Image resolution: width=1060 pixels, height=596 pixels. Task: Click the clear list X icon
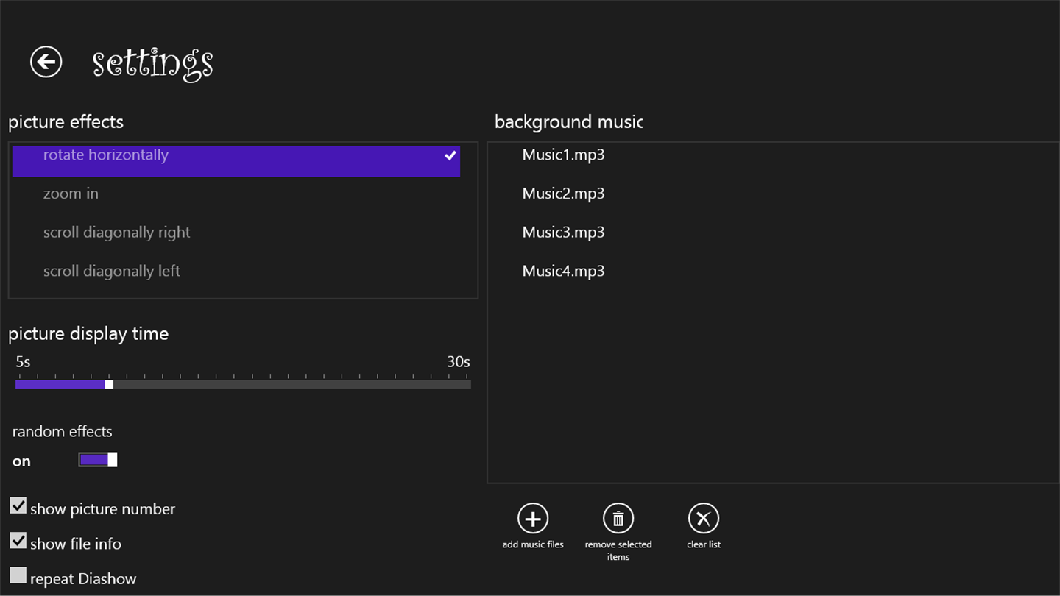pos(704,519)
